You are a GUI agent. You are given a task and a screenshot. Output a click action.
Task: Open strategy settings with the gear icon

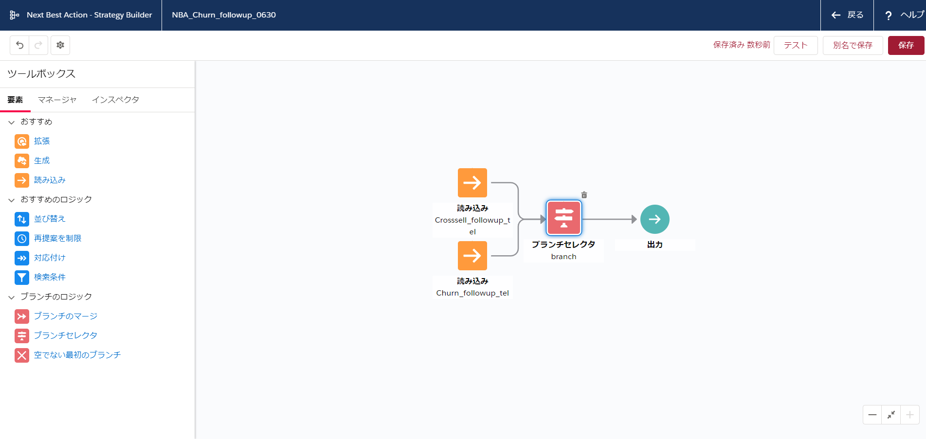coord(60,45)
